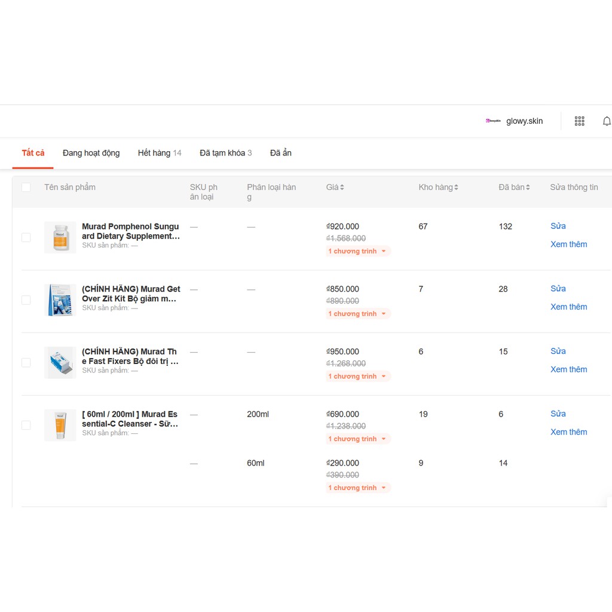This screenshot has height=612, width=612.
Task: Expand '1 chương trình' for 60ml variant
Action: (358, 488)
